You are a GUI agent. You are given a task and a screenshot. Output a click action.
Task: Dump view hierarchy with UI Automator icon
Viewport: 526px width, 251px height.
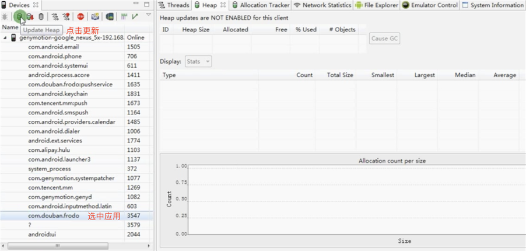click(110, 16)
